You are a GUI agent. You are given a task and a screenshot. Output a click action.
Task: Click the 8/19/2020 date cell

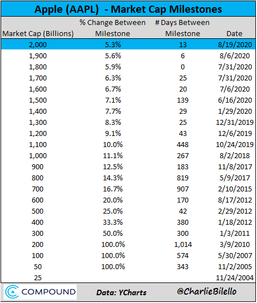(235, 45)
